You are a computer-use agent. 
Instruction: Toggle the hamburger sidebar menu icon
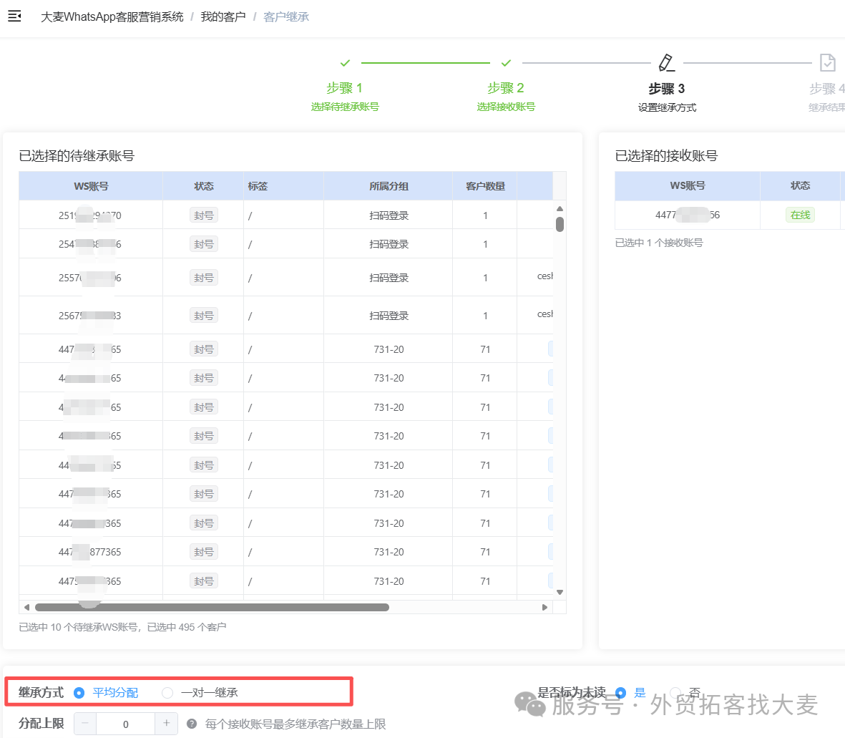[14, 16]
